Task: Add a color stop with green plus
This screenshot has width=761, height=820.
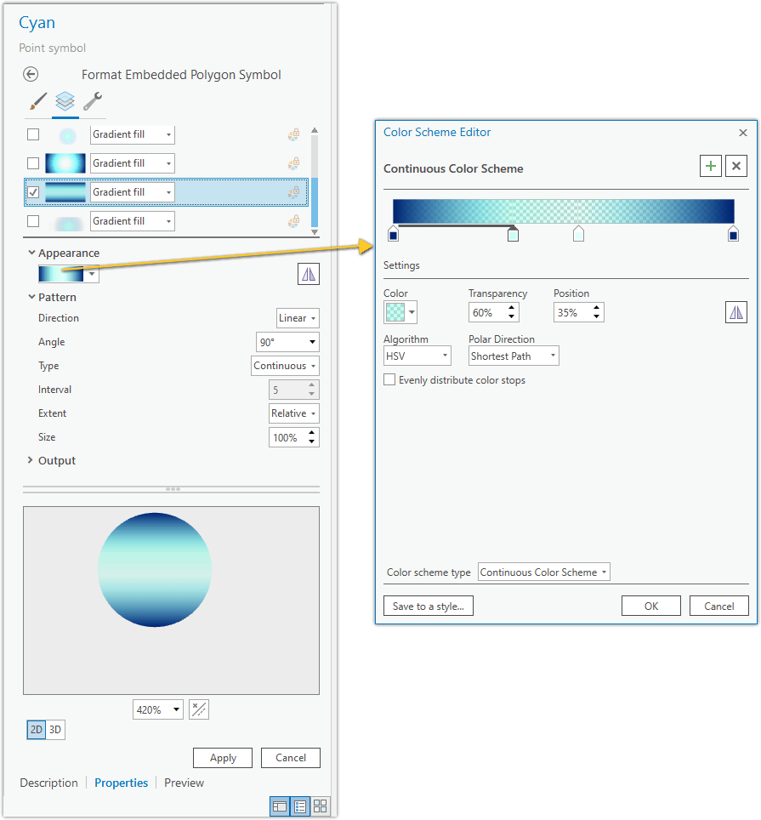Action: pyautogui.click(x=710, y=166)
